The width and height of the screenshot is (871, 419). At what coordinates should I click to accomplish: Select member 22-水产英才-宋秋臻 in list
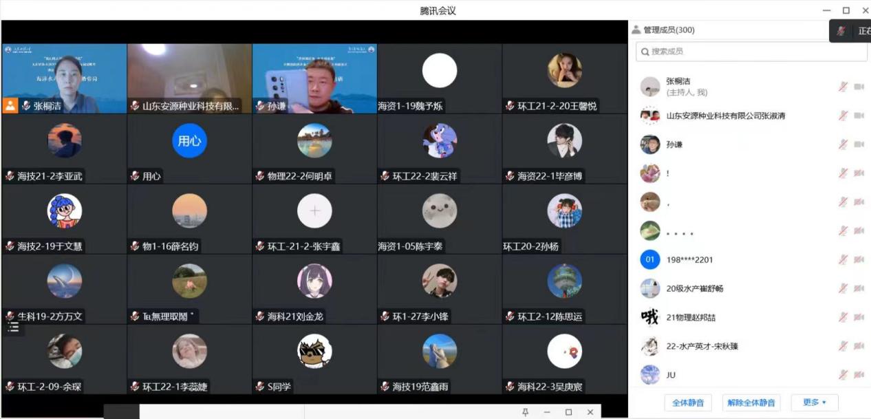click(x=751, y=346)
